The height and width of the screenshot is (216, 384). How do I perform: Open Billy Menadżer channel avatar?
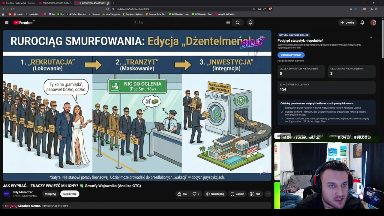click(7, 194)
